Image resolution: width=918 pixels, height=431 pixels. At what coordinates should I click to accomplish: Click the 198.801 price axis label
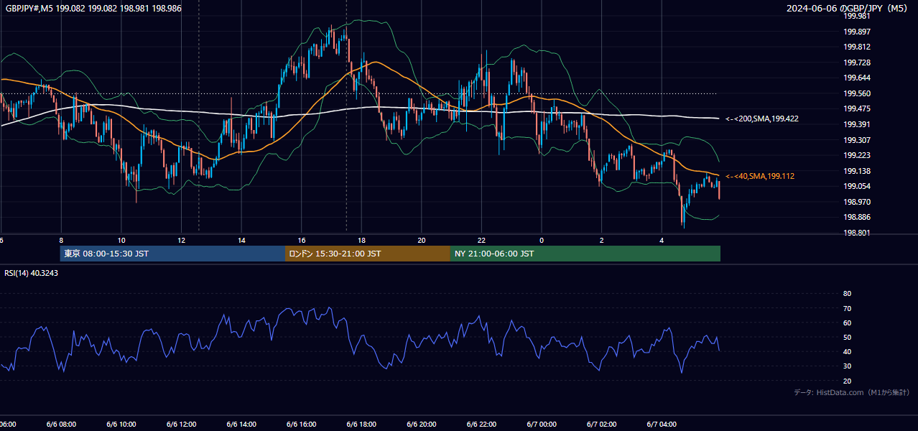click(856, 233)
